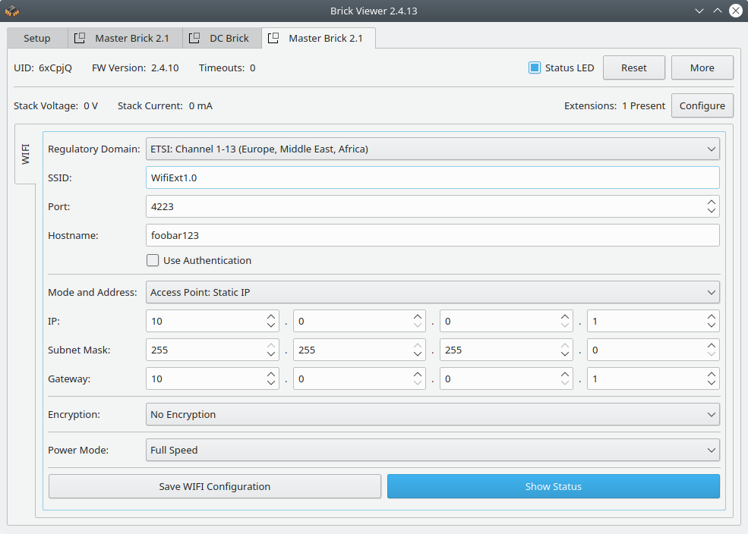
Task: Click the UID value 6xCpjQ
Action: click(55, 68)
